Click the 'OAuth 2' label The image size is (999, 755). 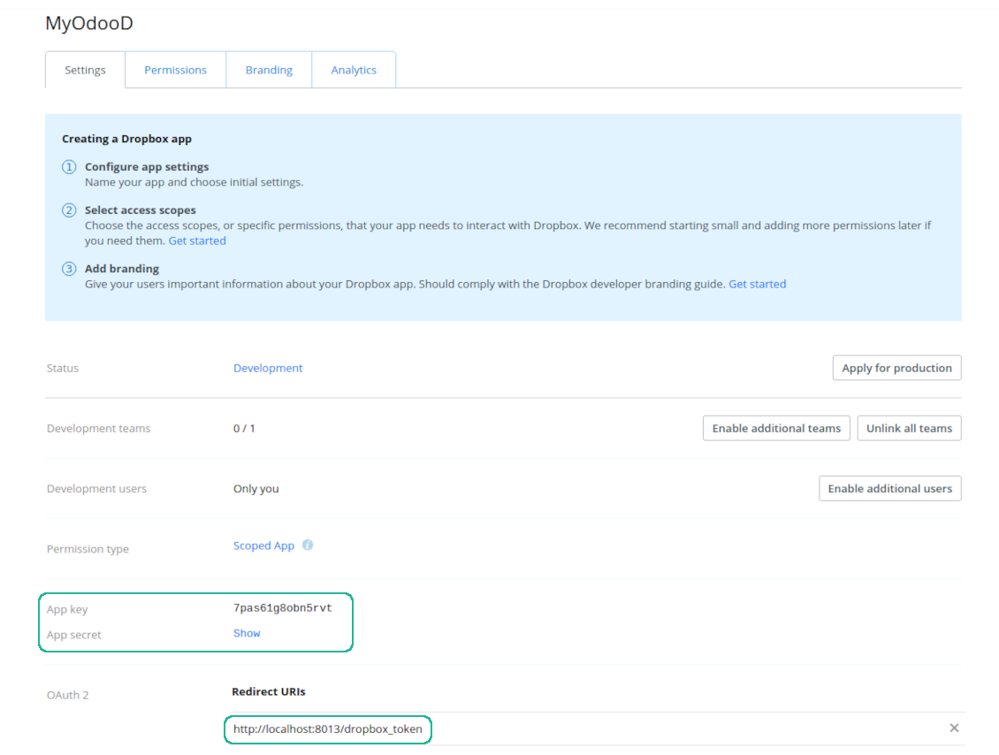pyautogui.click(x=67, y=695)
